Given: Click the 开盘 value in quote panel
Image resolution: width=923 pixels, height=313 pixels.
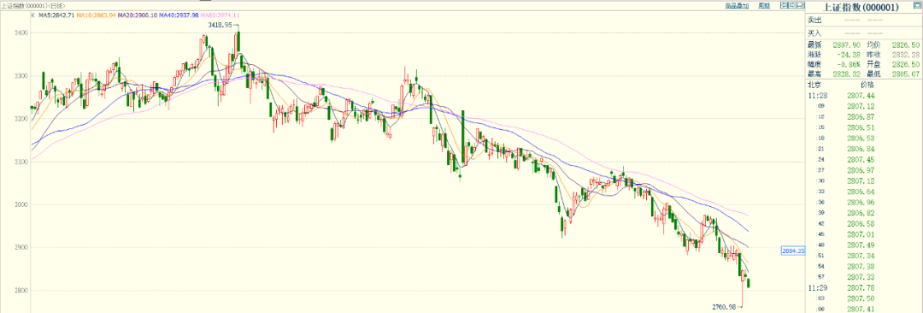Looking at the screenshot, I should click(905, 64).
